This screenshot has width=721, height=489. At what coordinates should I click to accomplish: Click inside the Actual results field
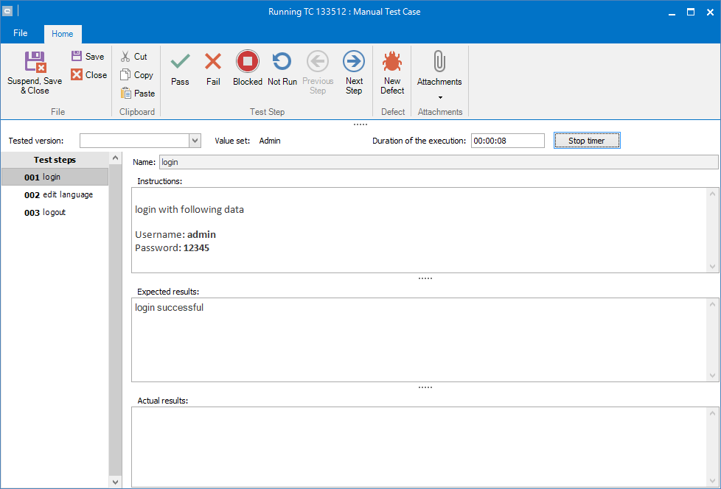tap(419, 446)
